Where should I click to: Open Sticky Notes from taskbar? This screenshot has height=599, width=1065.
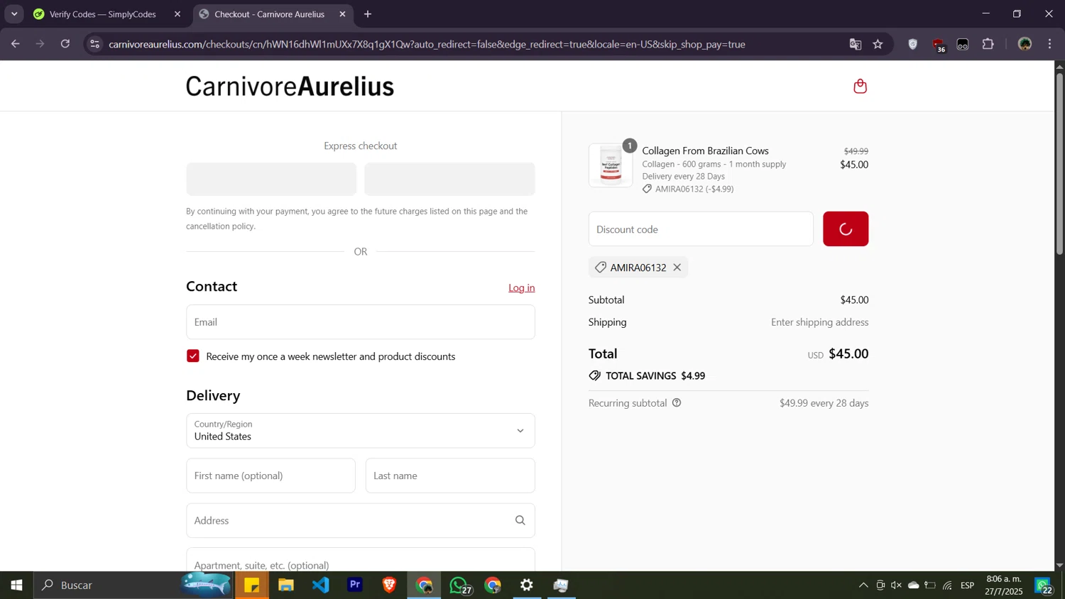tap(252, 586)
